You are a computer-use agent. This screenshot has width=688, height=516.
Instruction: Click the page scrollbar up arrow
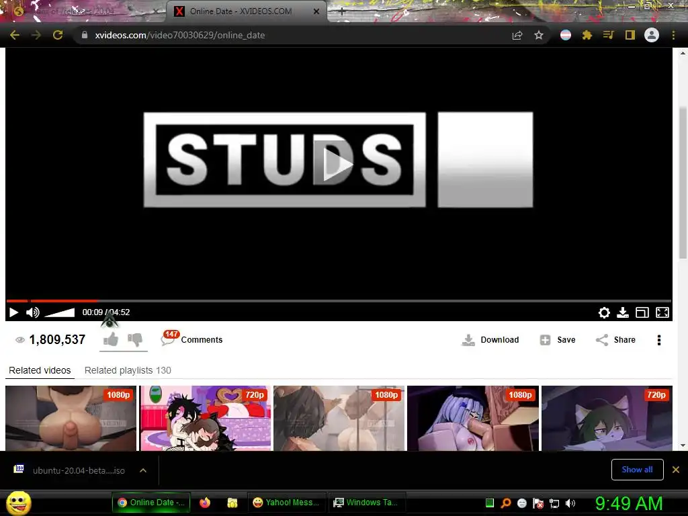click(683, 53)
